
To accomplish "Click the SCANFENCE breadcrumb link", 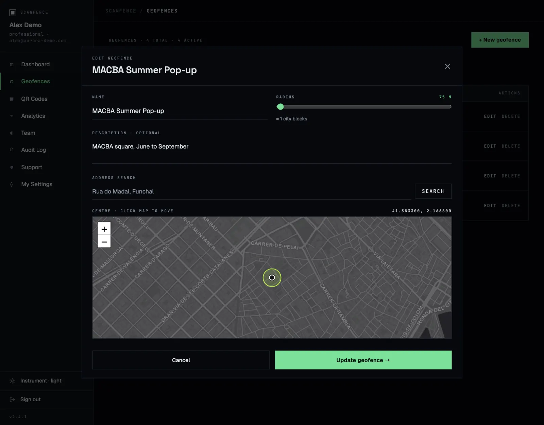I will pos(121,11).
